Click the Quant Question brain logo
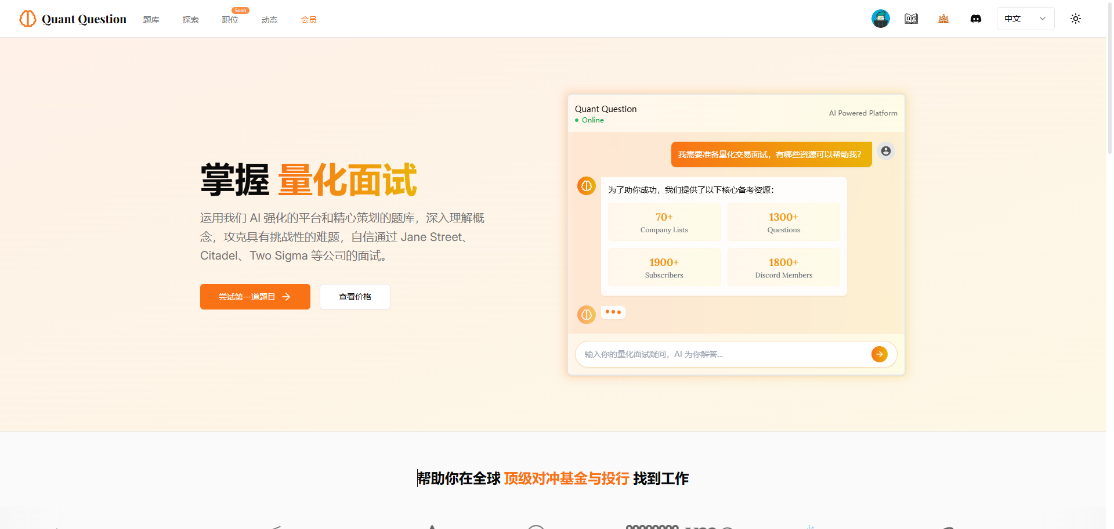The height and width of the screenshot is (529, 1114). (27, 19)
